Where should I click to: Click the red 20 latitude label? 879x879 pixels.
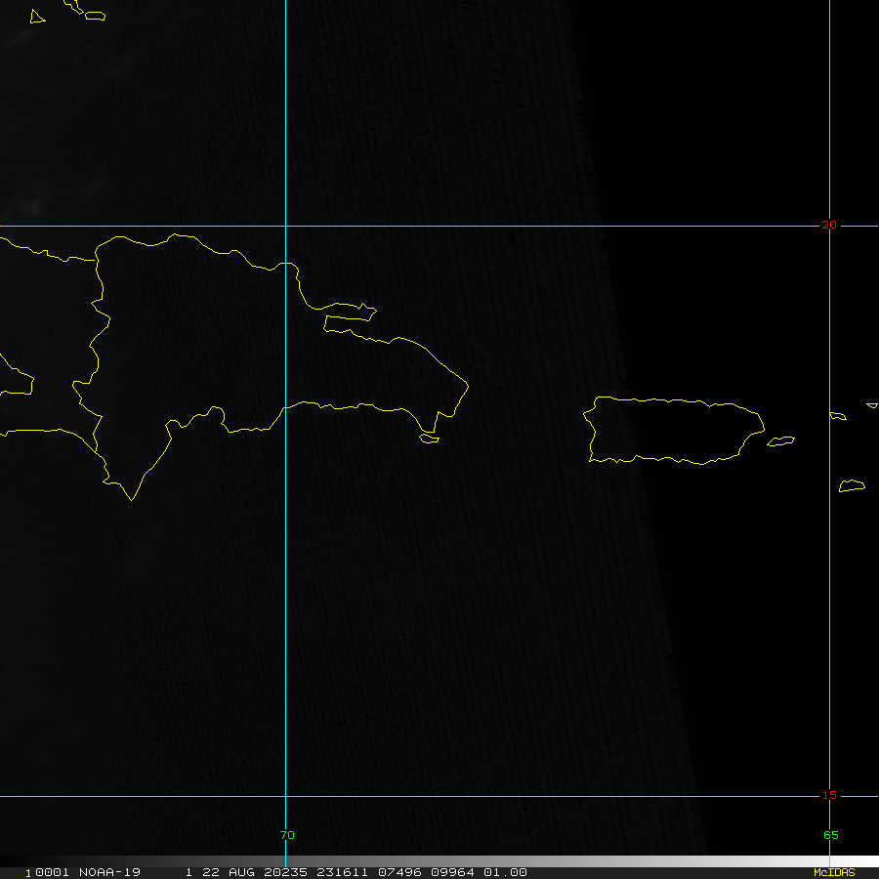click(828, 225)
